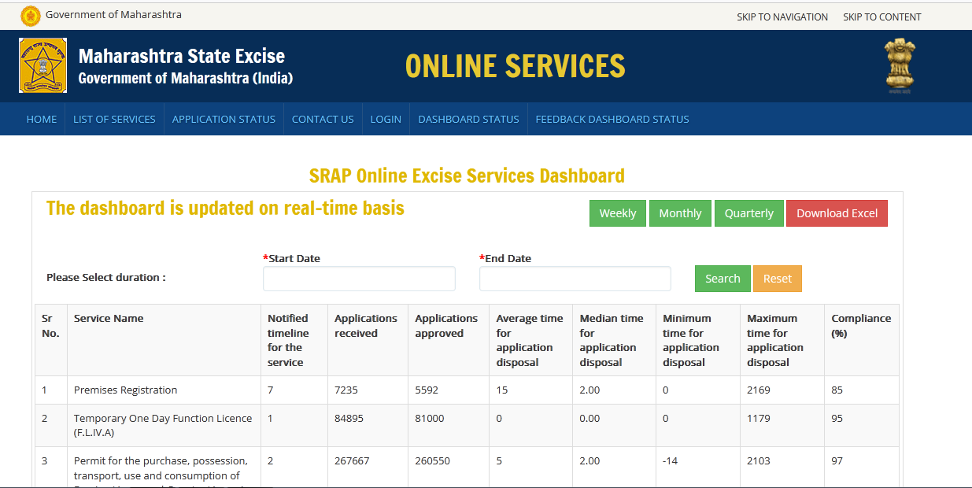Open LIST OF SERVICES menu
Viewport: 972px width, 488px height.
[x=114, y=119]
